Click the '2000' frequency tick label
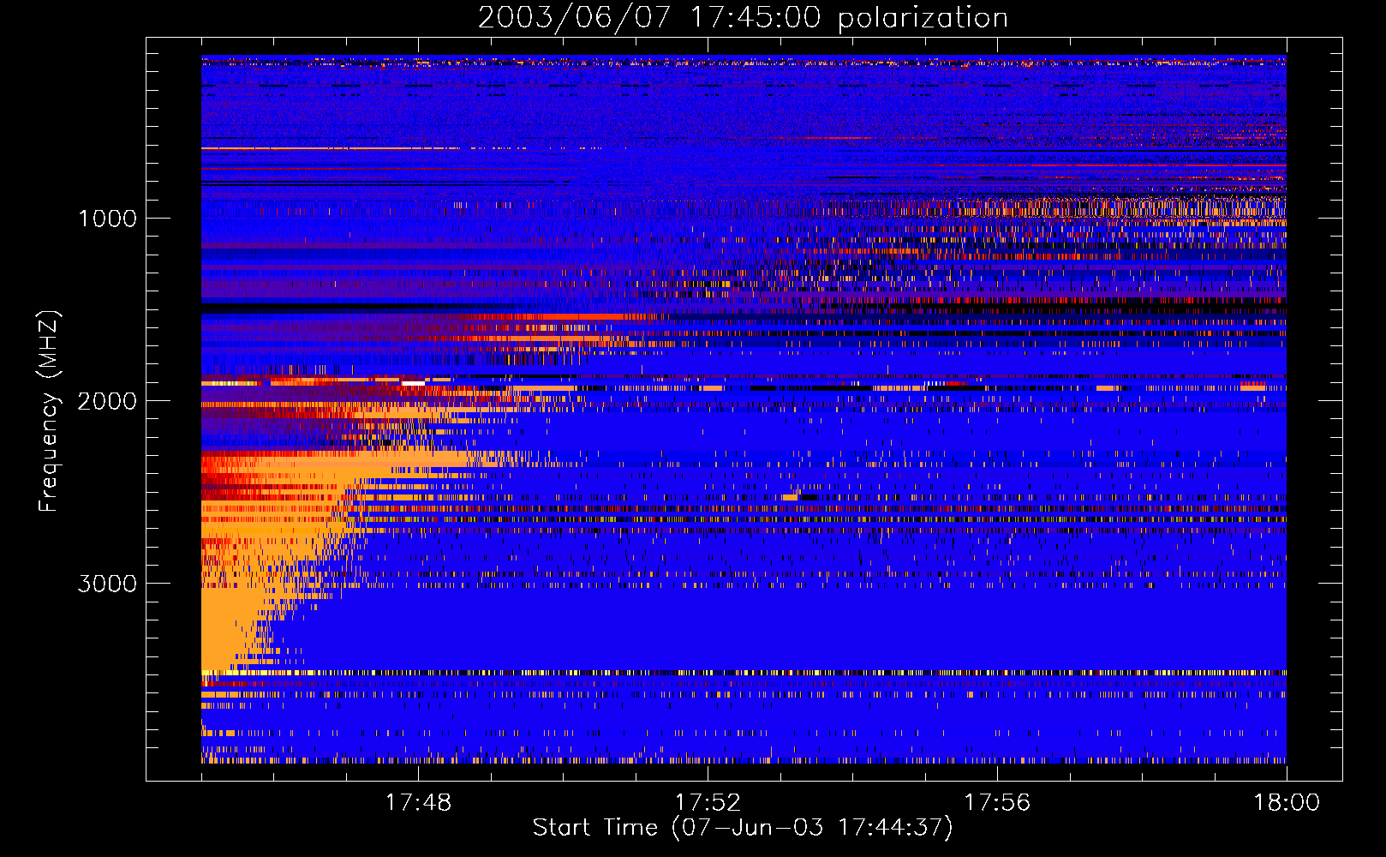This screenshot has width=1386, height=857. (x=108, y=401)
